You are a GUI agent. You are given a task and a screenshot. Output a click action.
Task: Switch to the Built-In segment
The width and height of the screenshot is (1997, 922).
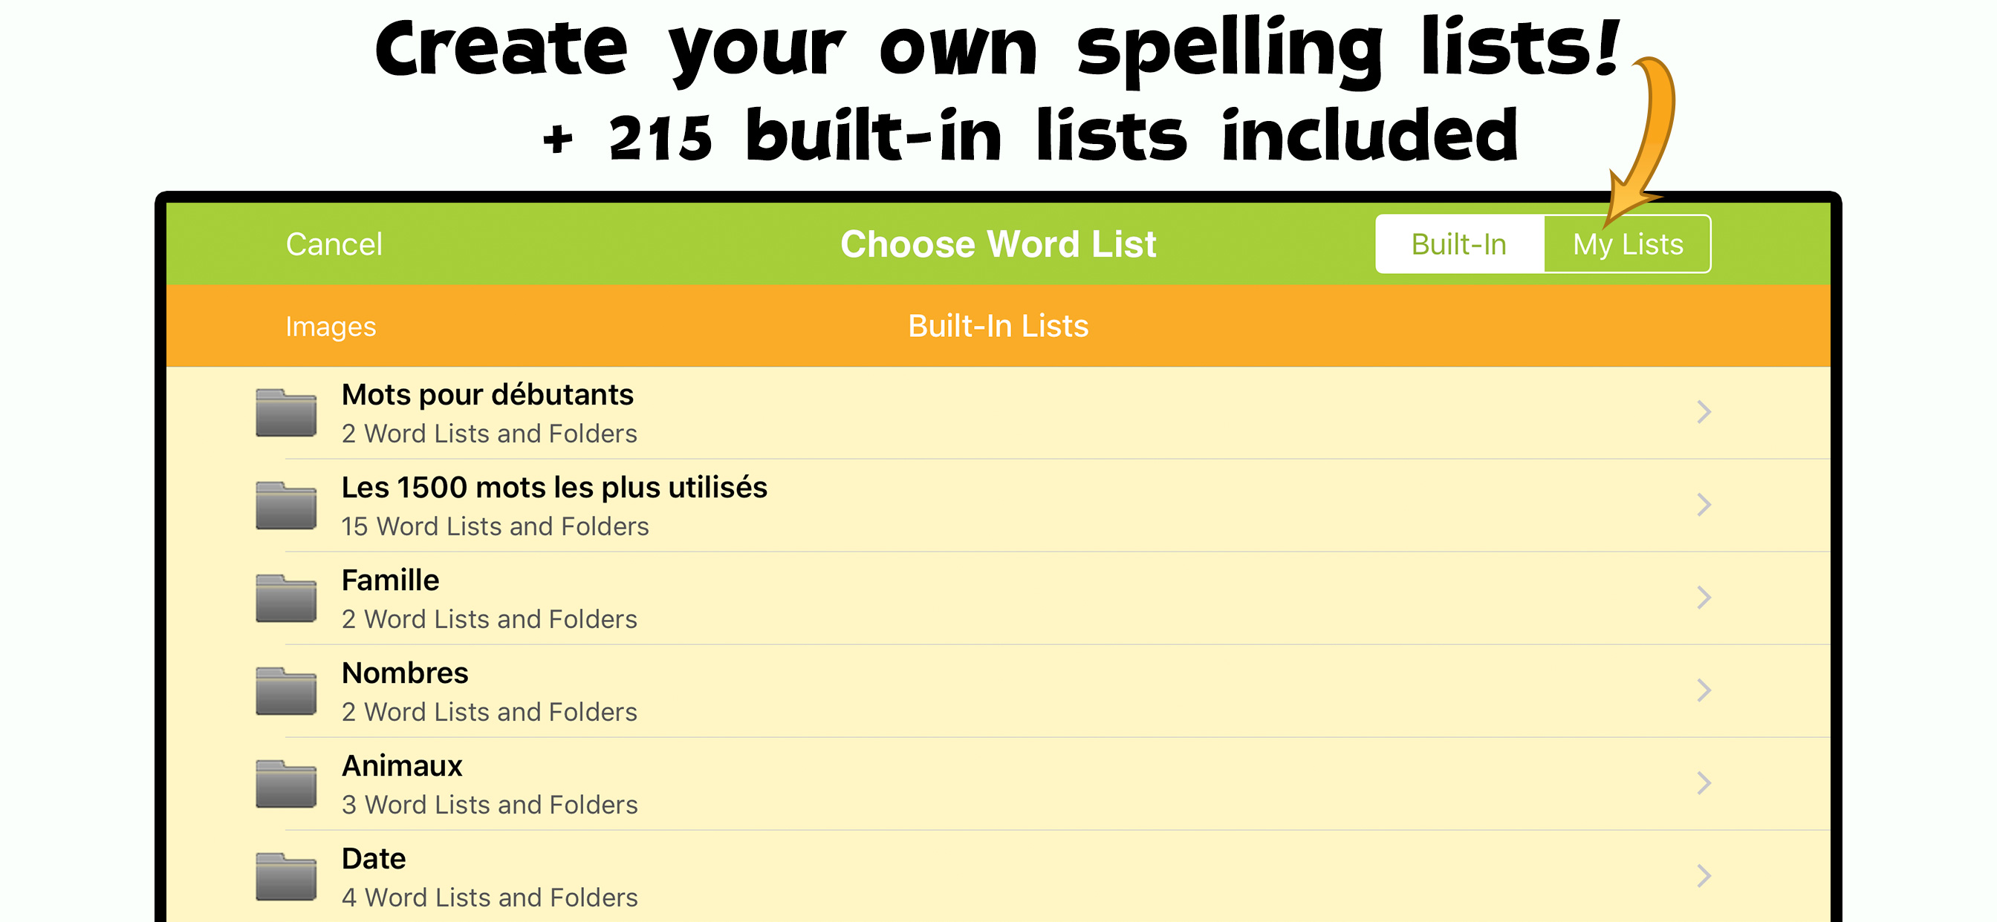pyautogui.click(x=1458, y=244)
